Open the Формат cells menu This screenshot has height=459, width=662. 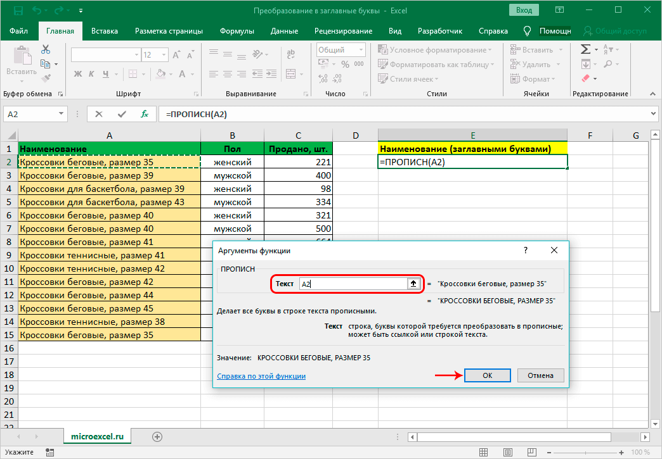tap(533, 79)
